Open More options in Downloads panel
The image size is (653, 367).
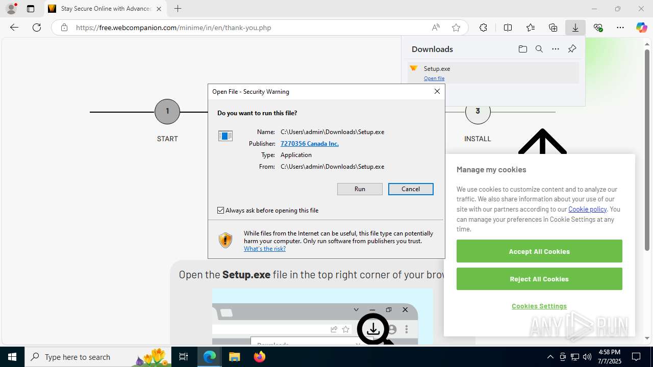tap(556, 49)
